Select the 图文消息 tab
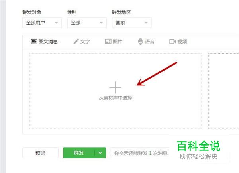This screenshot has height=173, width=239. (44, 42)
